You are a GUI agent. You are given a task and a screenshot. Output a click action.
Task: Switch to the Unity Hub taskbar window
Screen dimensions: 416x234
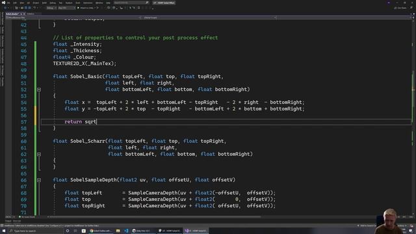pos(143,231)
